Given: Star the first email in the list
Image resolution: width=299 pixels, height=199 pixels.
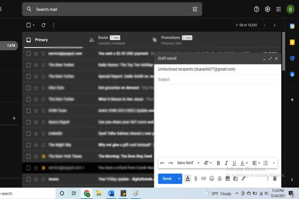Looking at the screenshot, I should [36, 53].
